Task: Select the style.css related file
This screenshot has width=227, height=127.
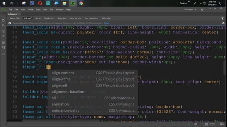Action: click(28, 18)
